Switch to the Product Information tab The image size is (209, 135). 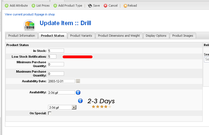pyautogui.click(x=22, y=36)
